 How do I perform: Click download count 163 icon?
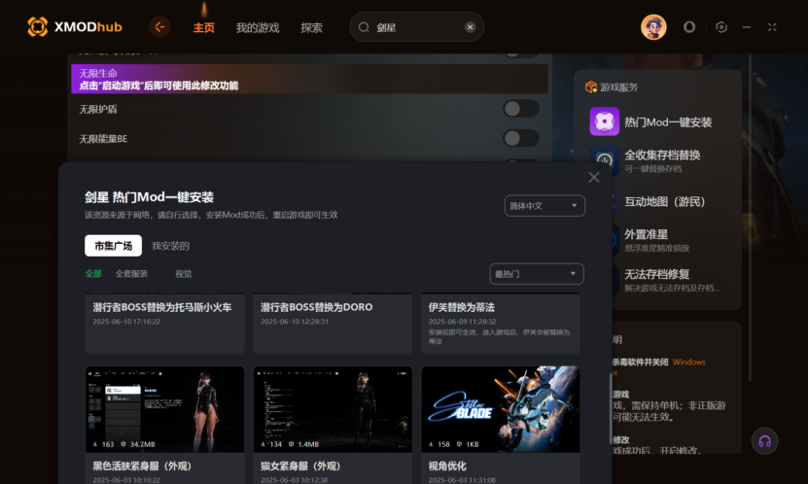click(95, 444)
